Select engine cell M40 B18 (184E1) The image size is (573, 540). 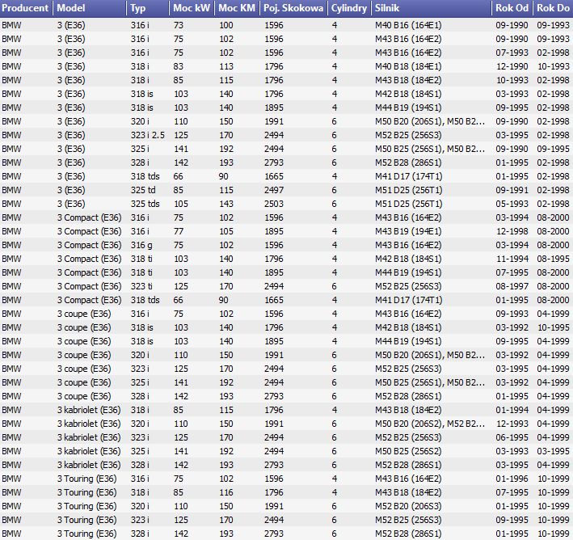(x=408, y=66)
